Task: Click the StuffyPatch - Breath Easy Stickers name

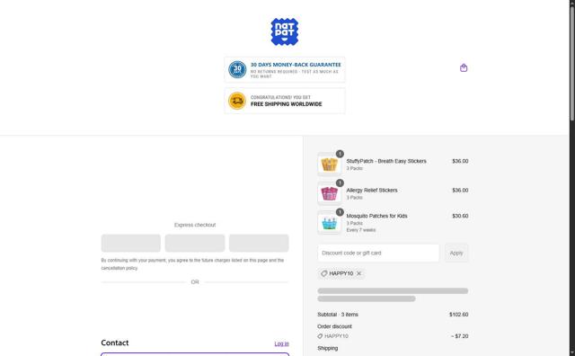Action: (x=386, y=161)
